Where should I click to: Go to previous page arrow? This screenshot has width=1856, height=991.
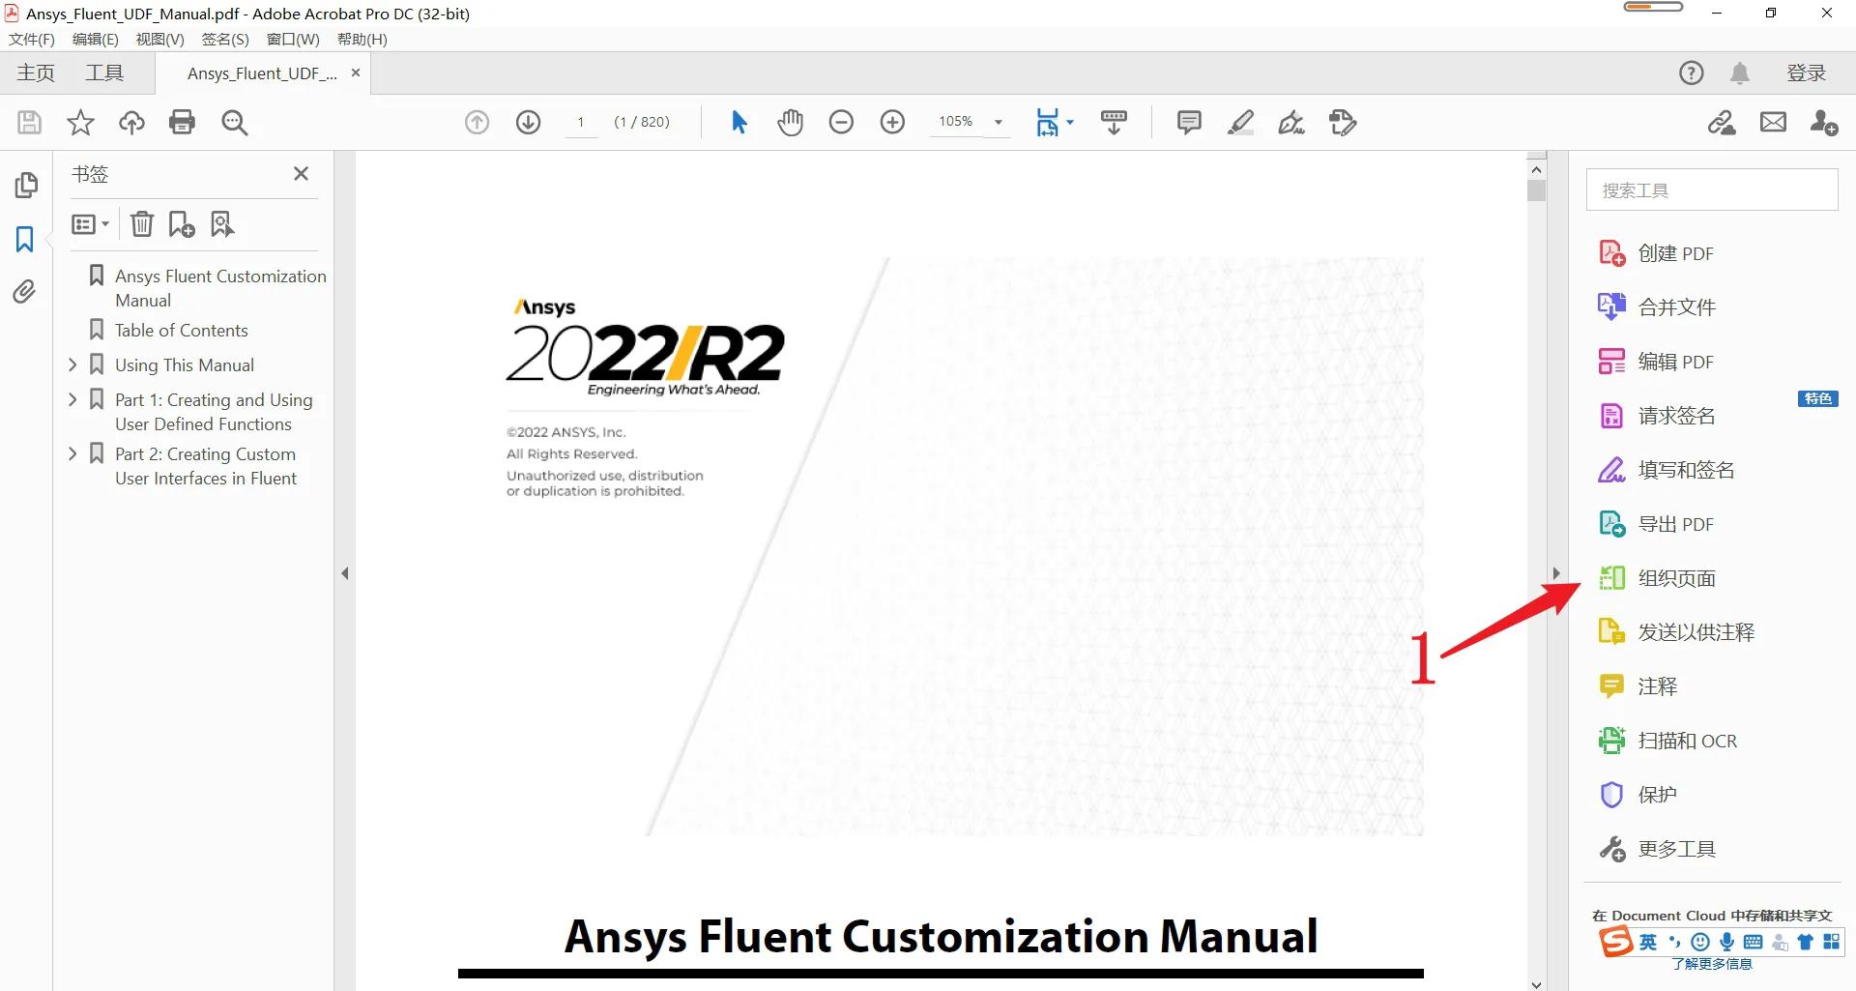click(x=477, y=122)
